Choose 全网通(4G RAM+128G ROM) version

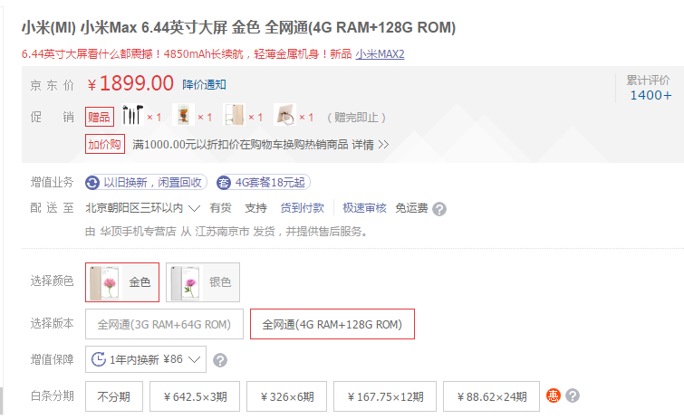tap(332, 324)
